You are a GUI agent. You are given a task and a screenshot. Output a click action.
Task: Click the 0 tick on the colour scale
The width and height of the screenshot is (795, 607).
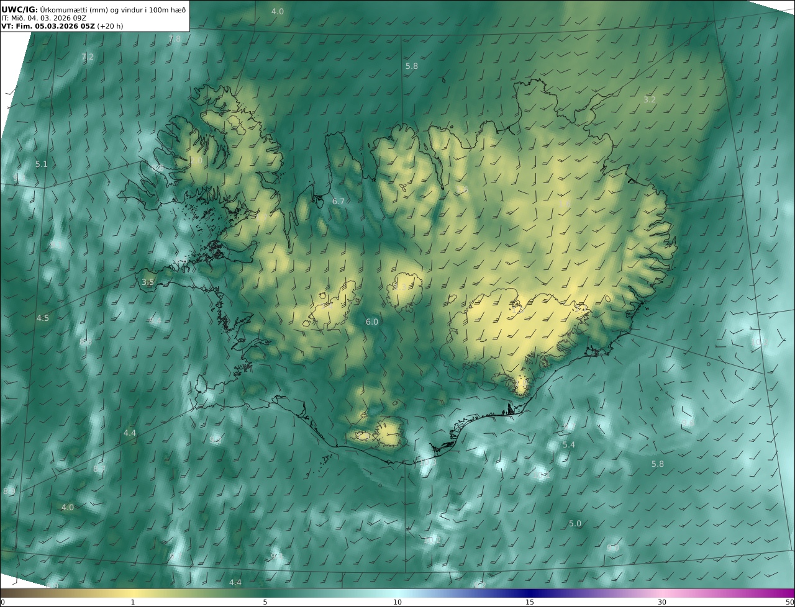point(2,602)
